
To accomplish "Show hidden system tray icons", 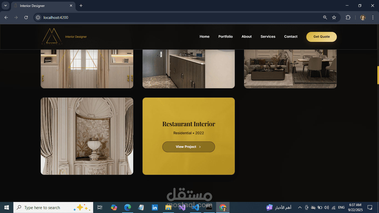I will pyautogui.click(x=300, y=207).
